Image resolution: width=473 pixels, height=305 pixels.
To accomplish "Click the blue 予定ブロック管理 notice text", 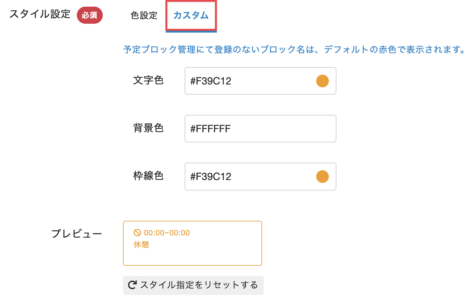I will click(x=293, y=50).
